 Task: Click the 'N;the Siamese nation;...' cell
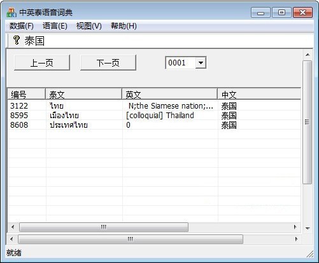click(x=171, y=106)
